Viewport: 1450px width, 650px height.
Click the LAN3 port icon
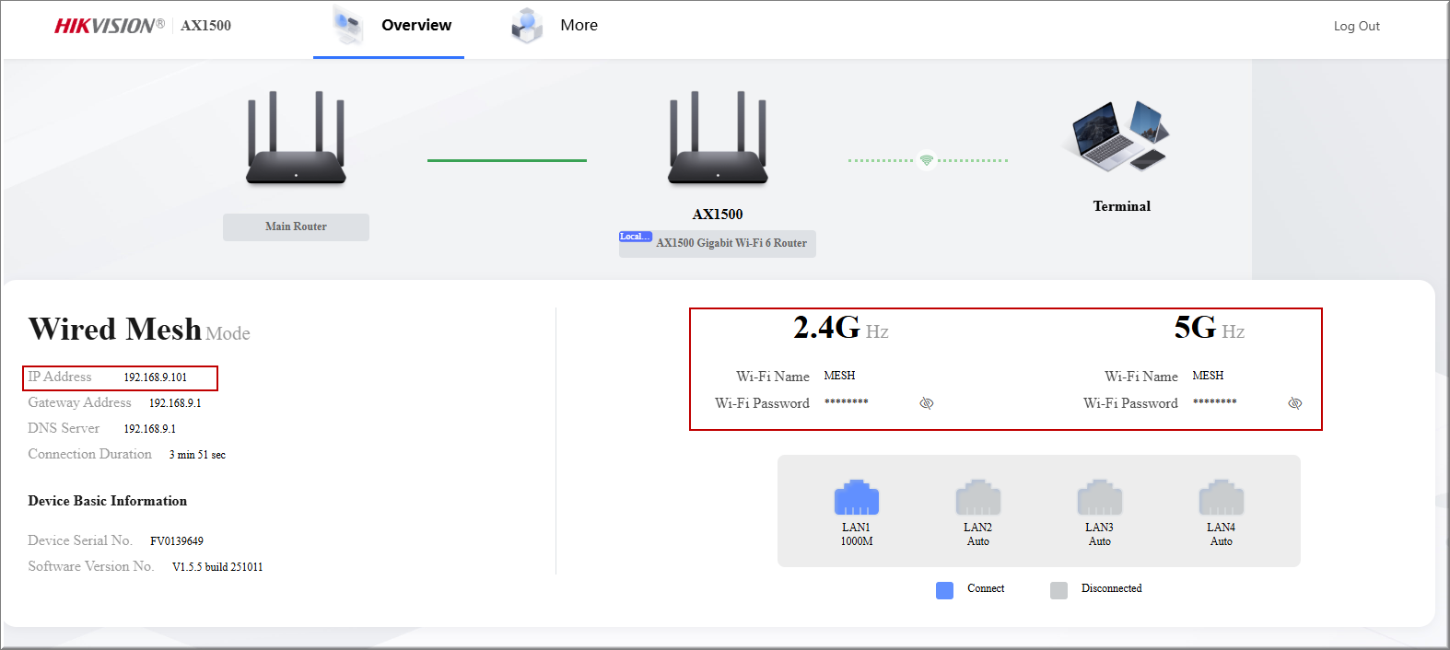coord(1099,498)
